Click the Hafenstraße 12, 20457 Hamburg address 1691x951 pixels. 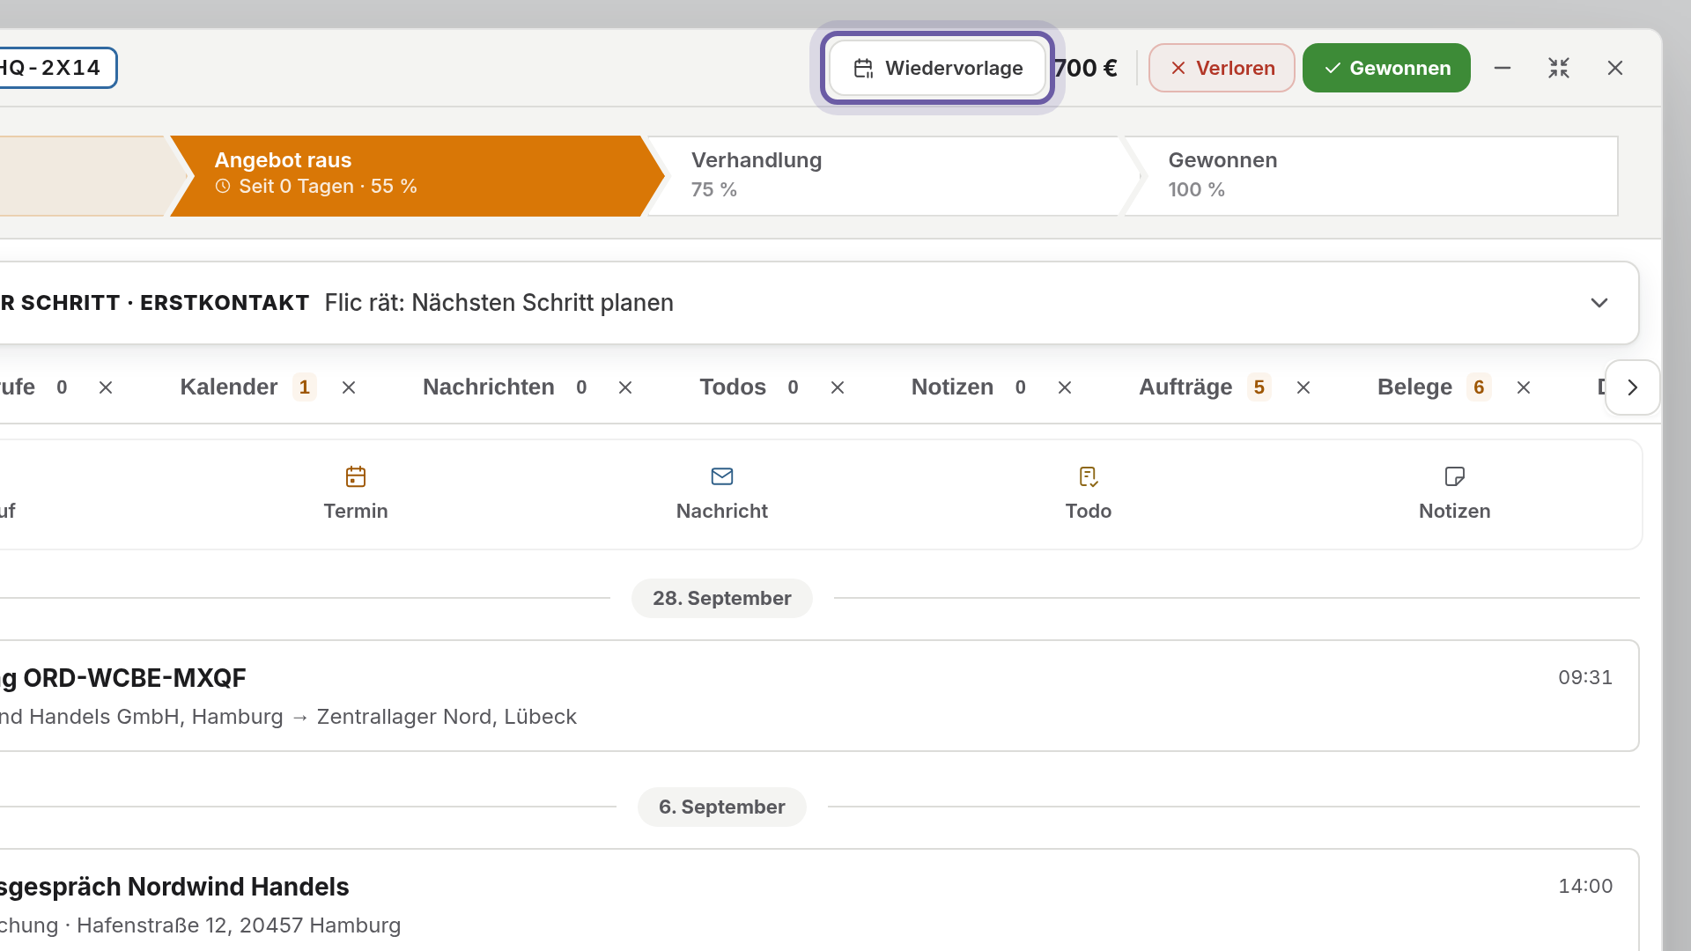[x=239, y=925]
